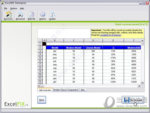Open the Options menu in menu bar
Viewport: 150px width, 113px height.
pos(13,8)
